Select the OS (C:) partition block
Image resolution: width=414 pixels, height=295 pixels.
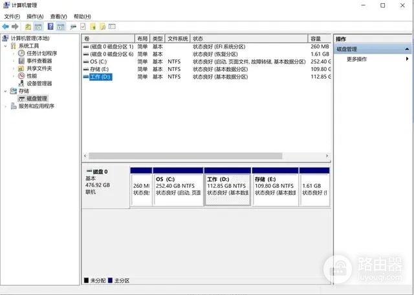pyautogui.click(x=178, y=187)
